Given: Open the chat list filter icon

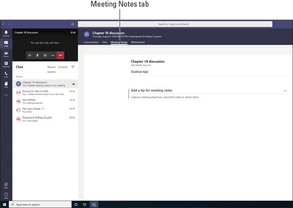Looking at the screenshot, I should coord(73,67).
